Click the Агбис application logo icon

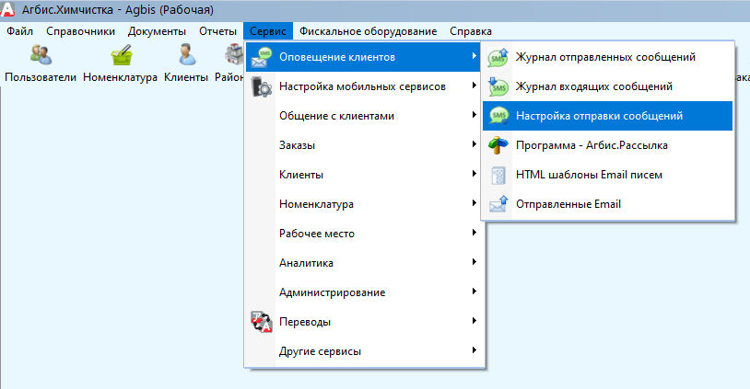7,9
